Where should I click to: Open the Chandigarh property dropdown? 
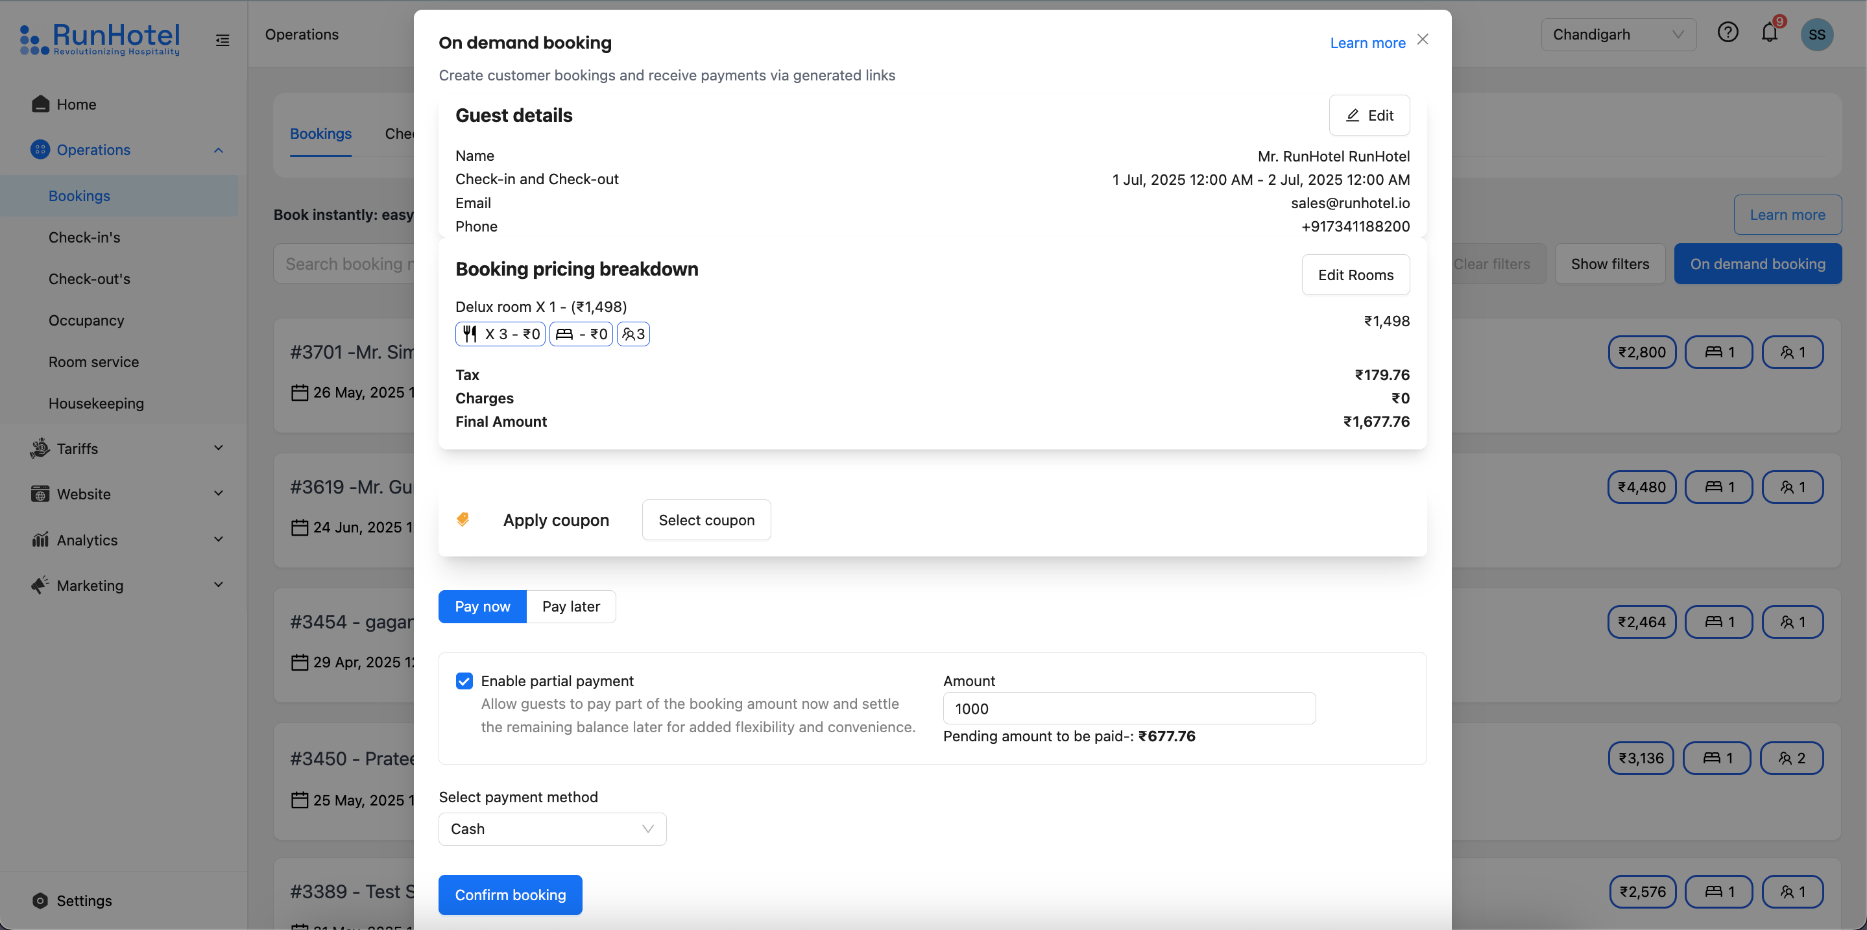click(1619, 34)
